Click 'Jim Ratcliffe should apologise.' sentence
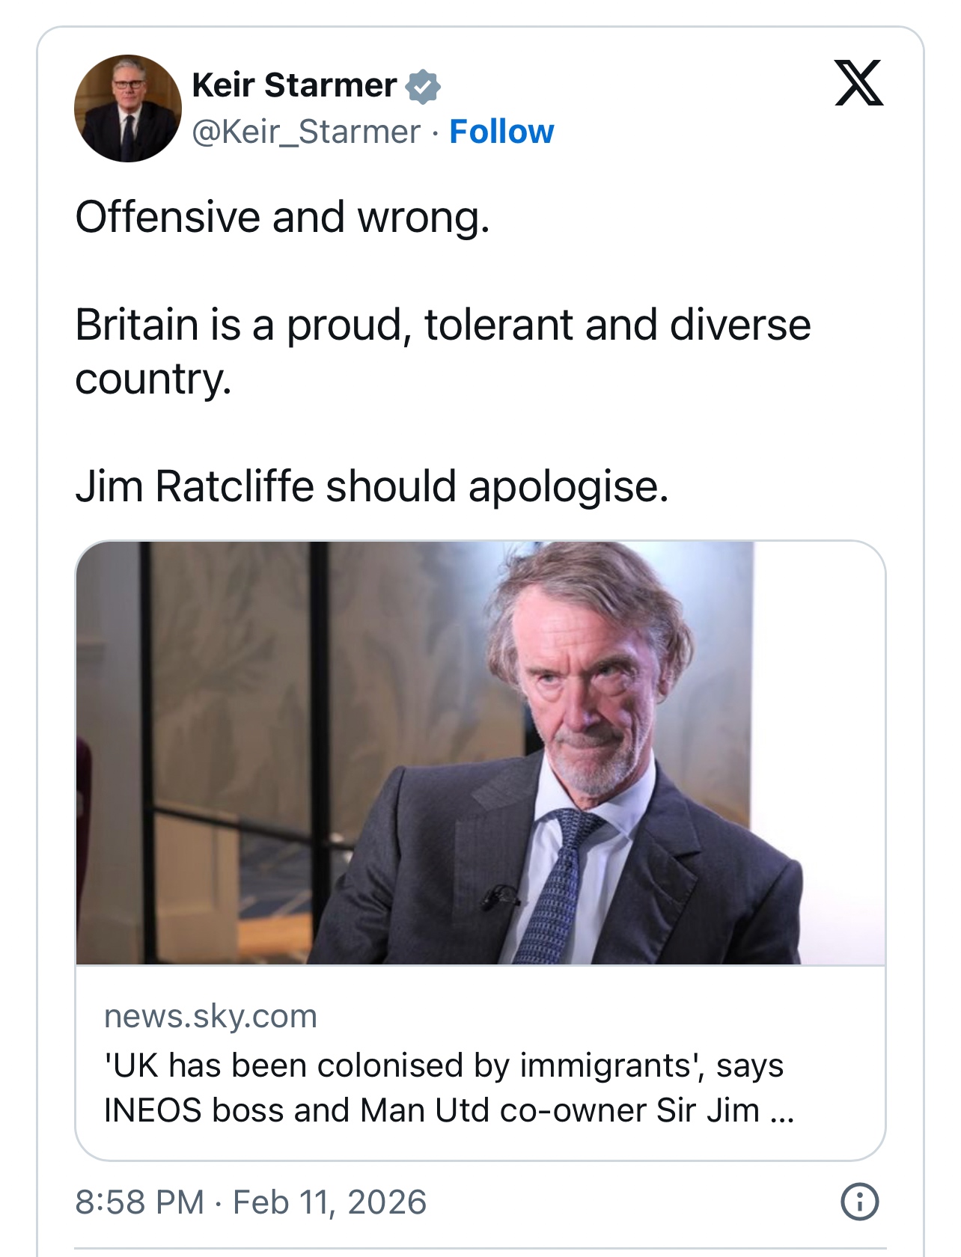This screenshot has width=961, height=1257. point(371,487)
